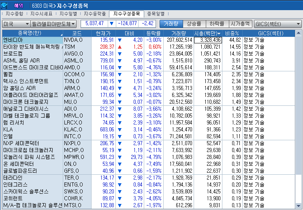Open the 필라델피아반도체 index dropdown
The height and width of the screenshot is (210, 303).
53,24
